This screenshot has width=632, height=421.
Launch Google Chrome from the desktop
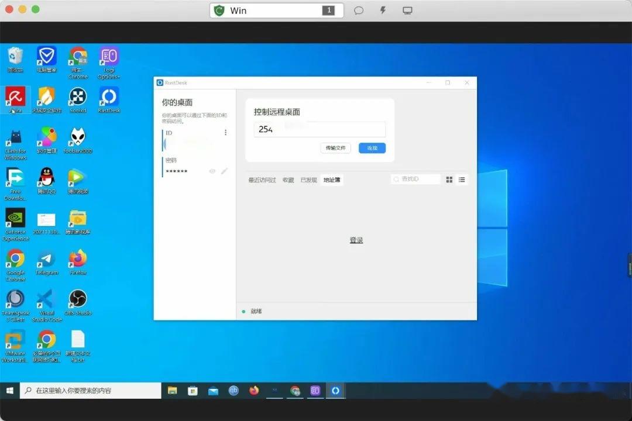[15, 259]
